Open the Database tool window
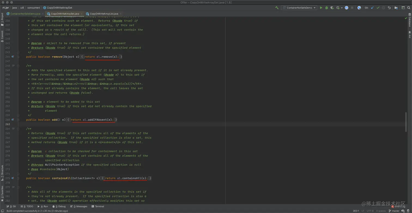The width and height of the screenshot is (412, 213). click(409, 20)
